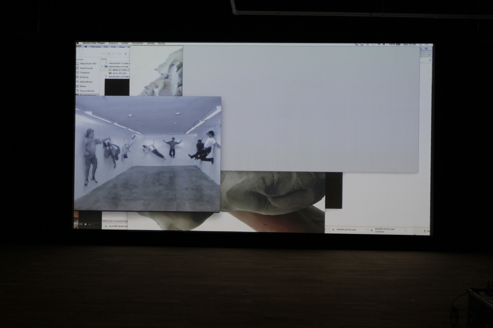This screenshot has width=493, height=328.
Task: Click the video window with jumping people
Action: (x=148, y=154)
